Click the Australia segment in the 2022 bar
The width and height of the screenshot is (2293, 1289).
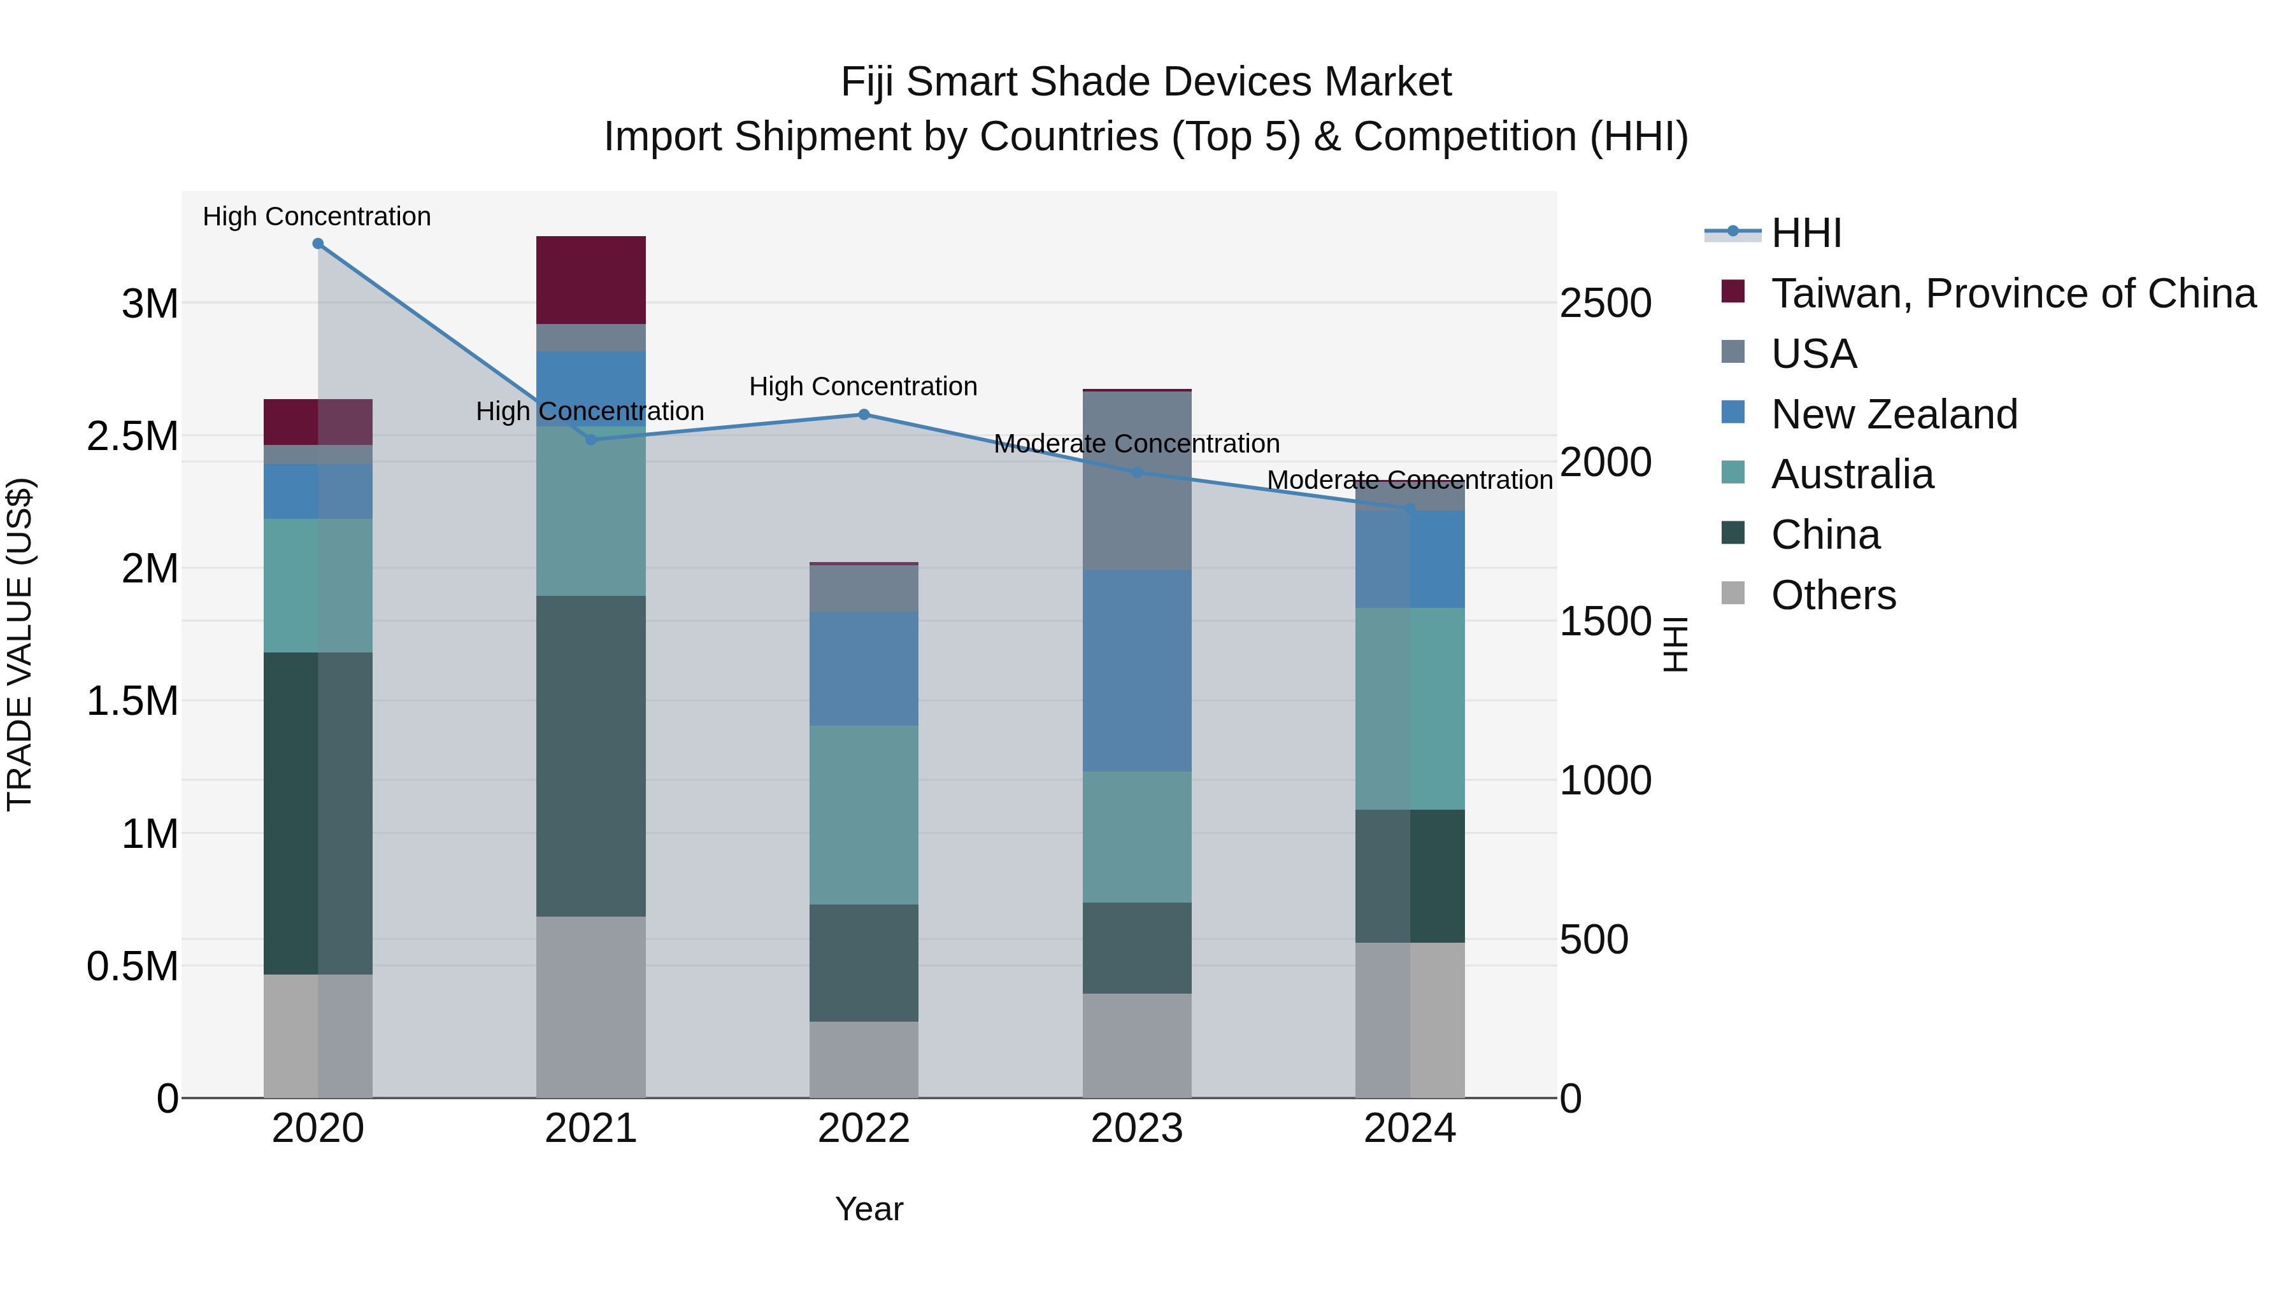click(864, 816)
